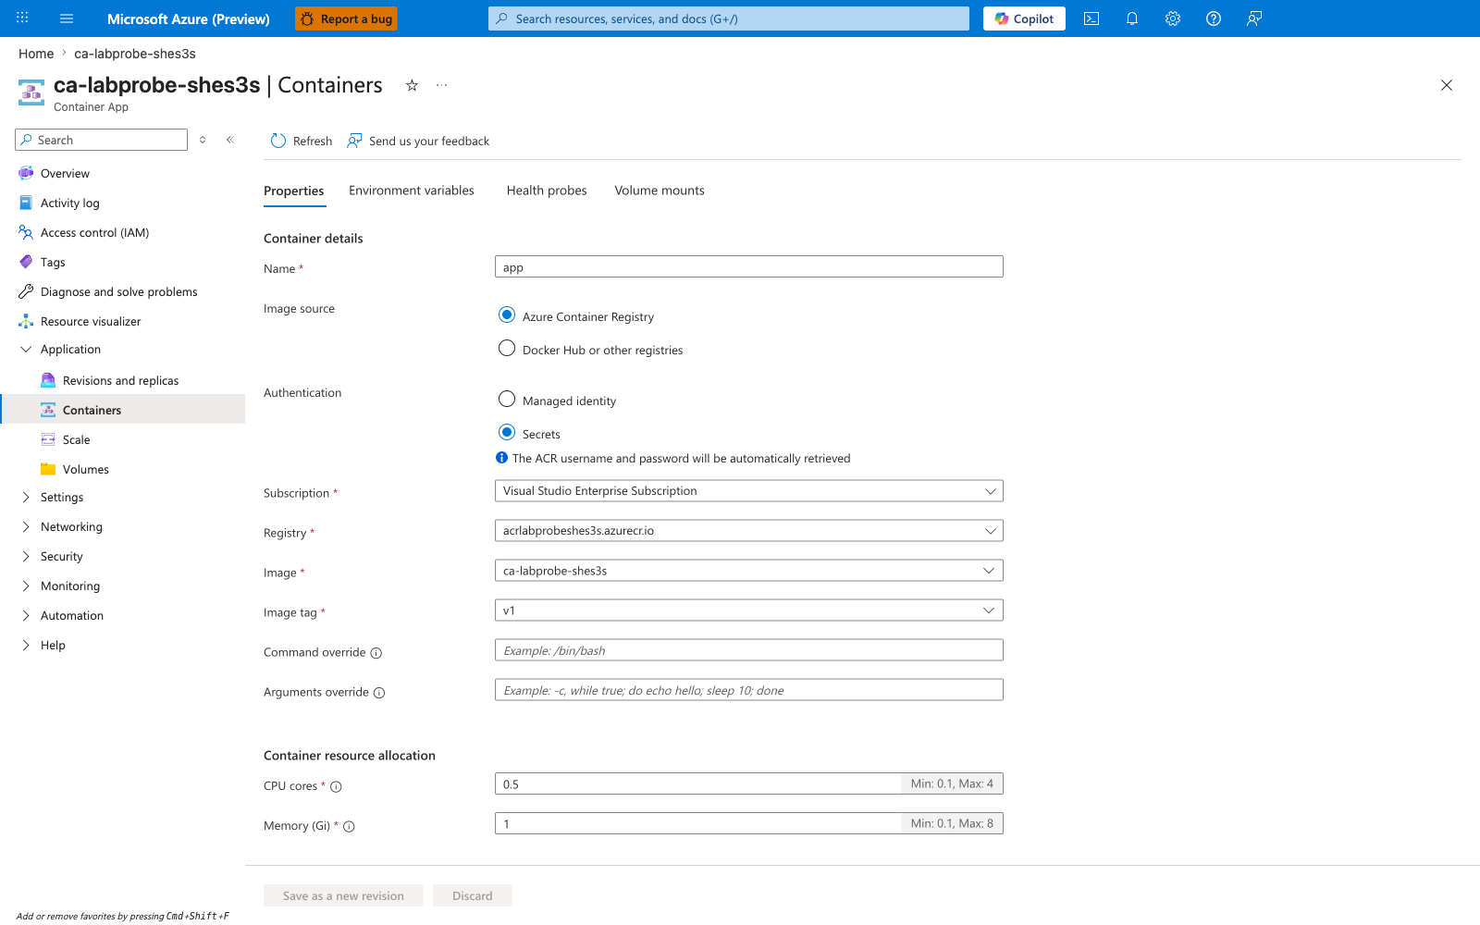Choose Managed identity authentication

pyautogui.click(x=507, y=400)
